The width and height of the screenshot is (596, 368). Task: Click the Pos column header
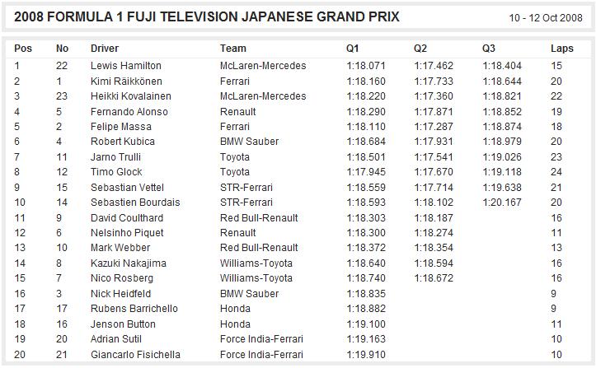point(23,49)
